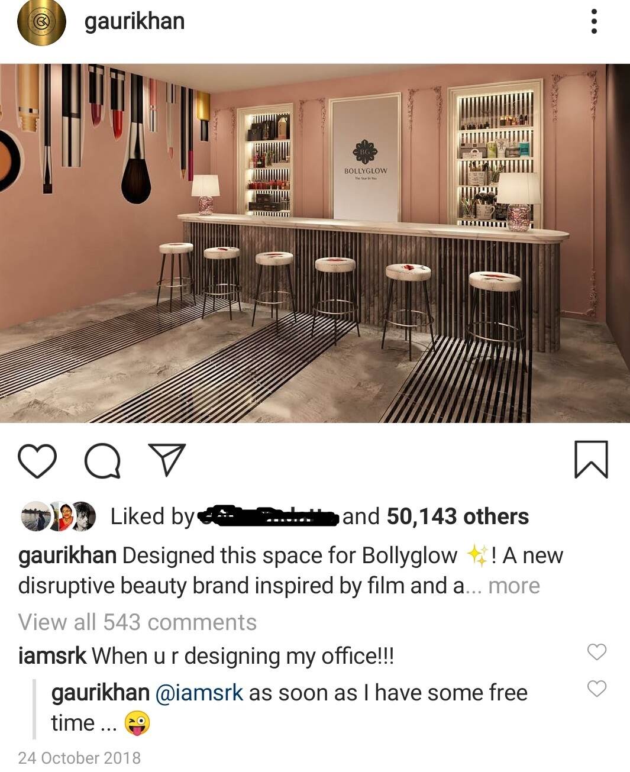Tap the heart icon to like the post
The image size is (630, 772).
37,461
